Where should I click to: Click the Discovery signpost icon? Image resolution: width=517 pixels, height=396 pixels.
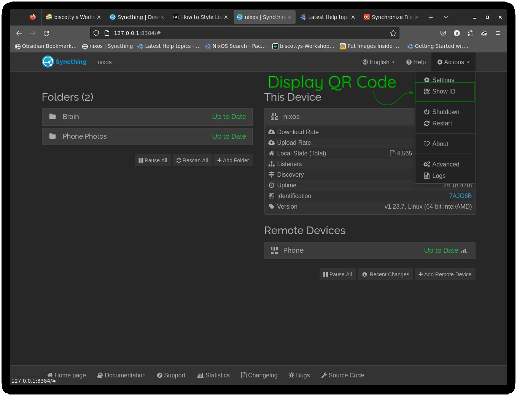(272, 174)
